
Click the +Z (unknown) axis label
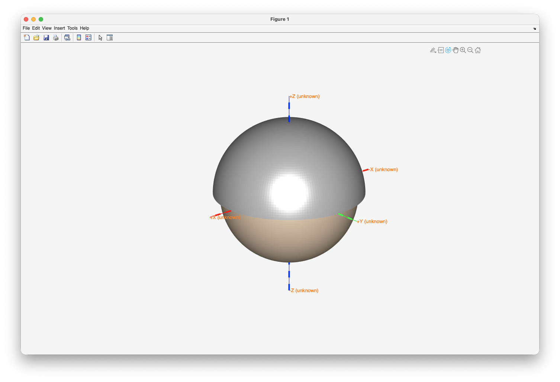coord(305,97)
